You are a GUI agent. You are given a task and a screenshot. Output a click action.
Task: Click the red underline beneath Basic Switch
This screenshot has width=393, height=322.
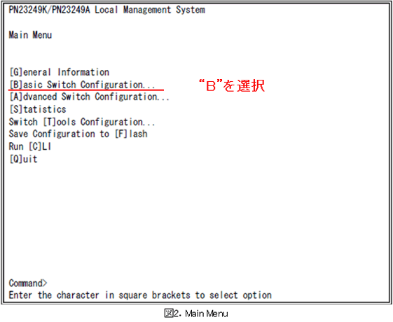pos(86,90)
